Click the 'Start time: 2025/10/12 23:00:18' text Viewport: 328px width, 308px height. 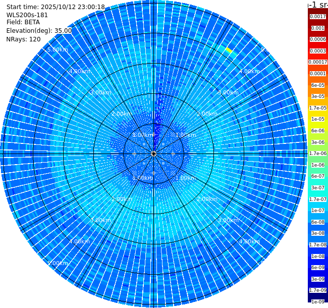56,7
